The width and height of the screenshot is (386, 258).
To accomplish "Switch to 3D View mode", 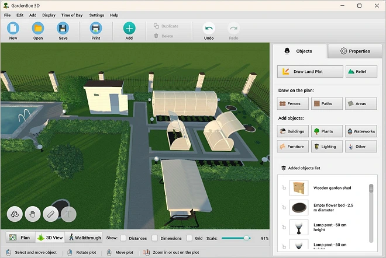I will [50, 238].
